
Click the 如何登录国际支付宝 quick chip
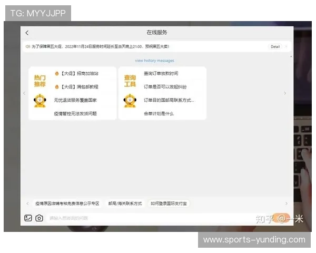(169, 203)
